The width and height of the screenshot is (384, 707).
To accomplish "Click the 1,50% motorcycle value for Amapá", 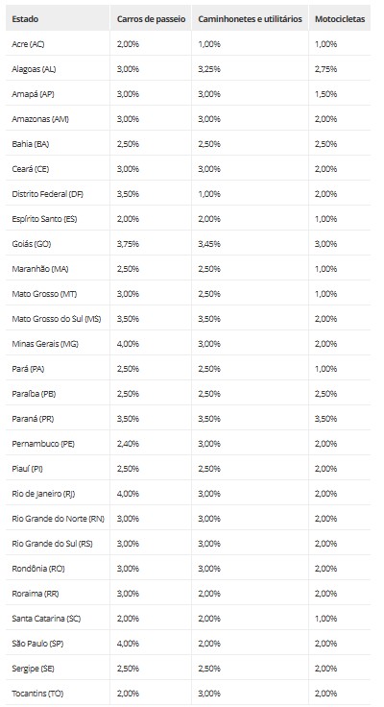I will [x=325, y=94].
